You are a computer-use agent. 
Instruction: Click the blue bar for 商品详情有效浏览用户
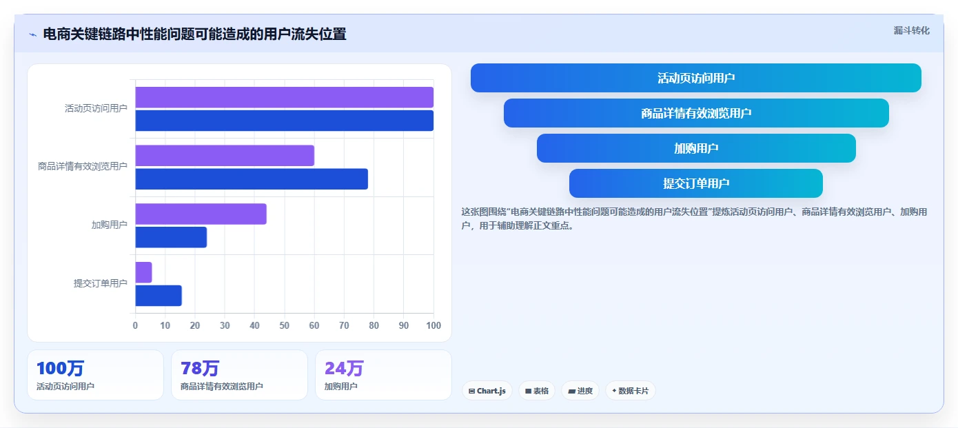(252, 179)
